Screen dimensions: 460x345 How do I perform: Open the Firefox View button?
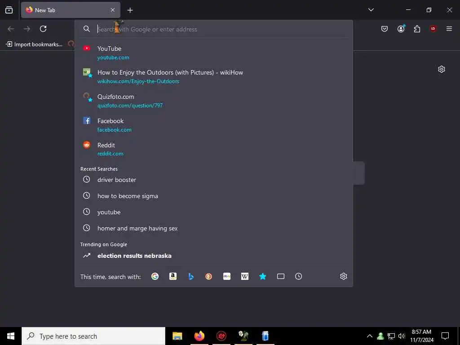coord(9,10)
